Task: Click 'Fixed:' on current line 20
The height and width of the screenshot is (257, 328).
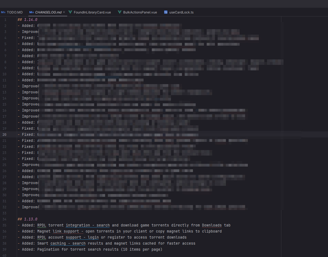Action: [x=29, y=135]
